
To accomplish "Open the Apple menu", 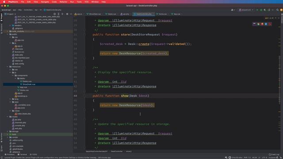I will tap(4, 2).
